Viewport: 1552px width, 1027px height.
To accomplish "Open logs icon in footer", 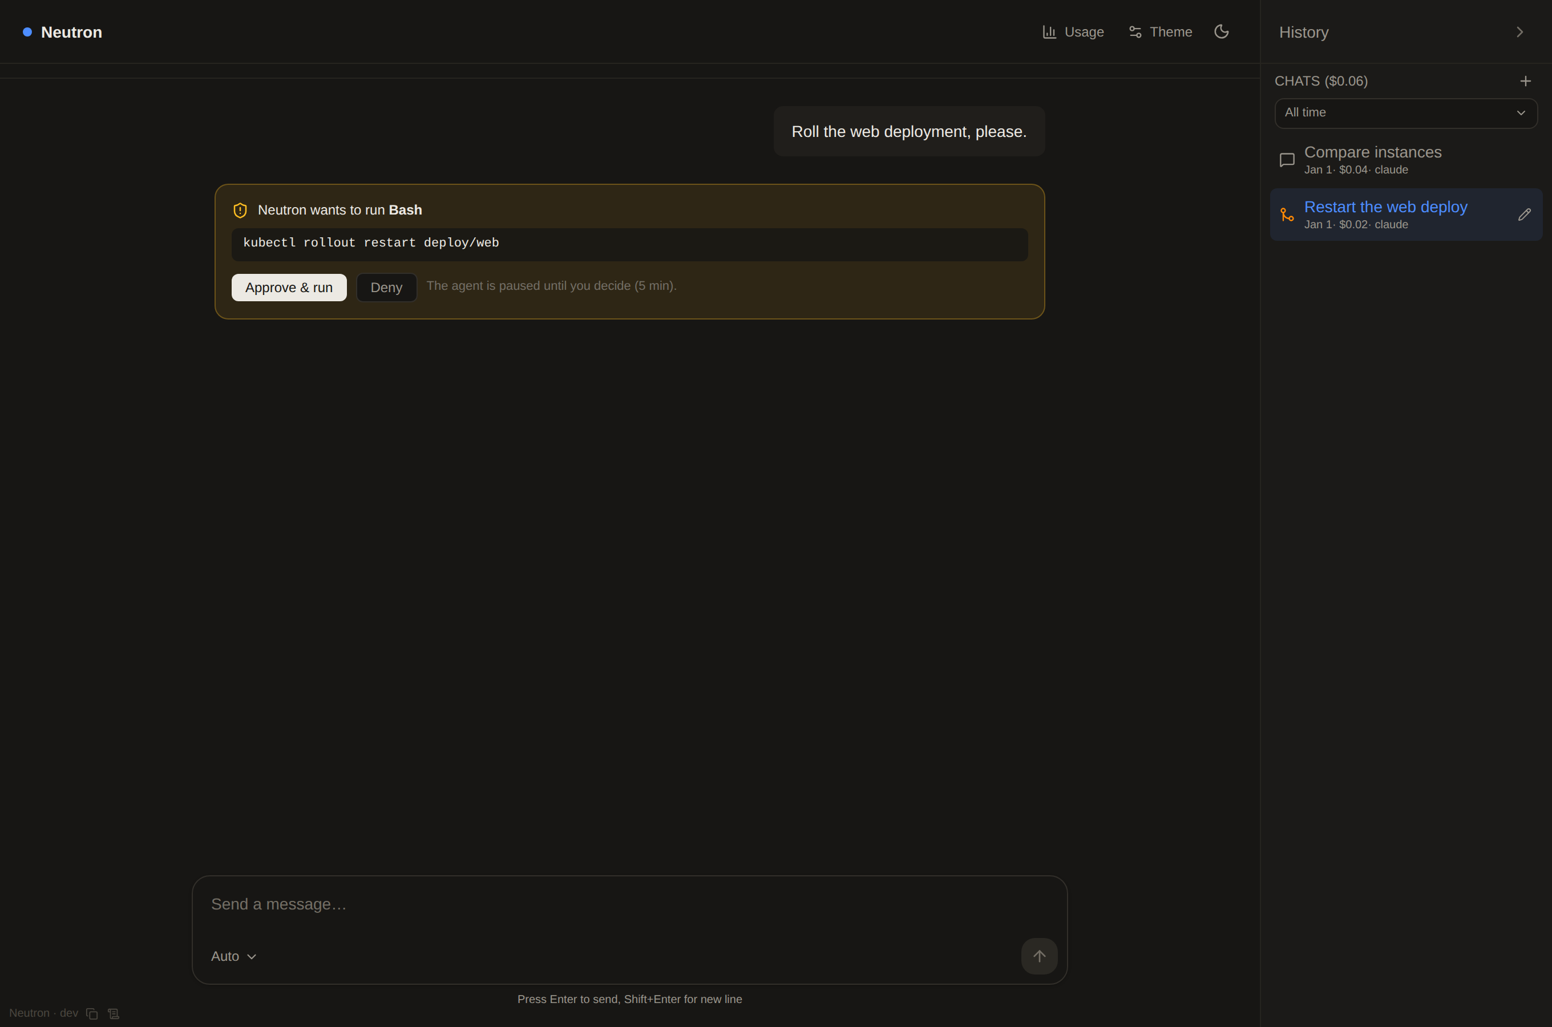I will [114, 1013].
